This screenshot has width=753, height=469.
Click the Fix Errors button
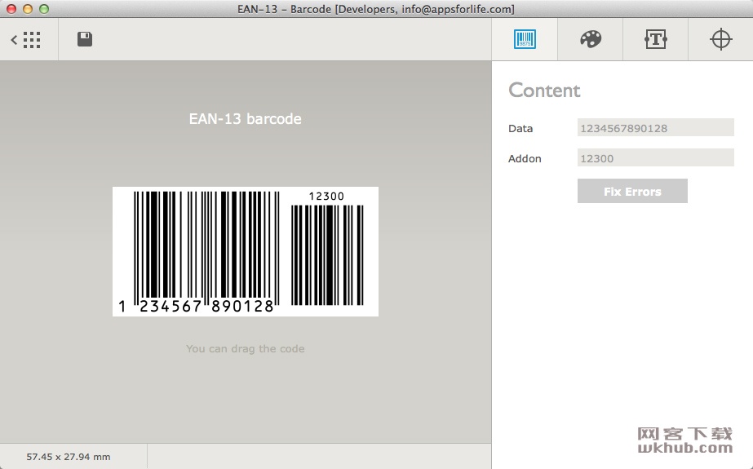pyautogui.click(x=632, y=191)
